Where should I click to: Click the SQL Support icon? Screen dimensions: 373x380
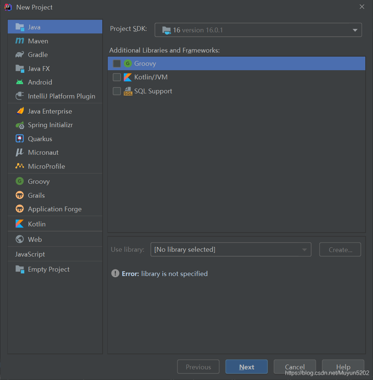click(128, 91)
